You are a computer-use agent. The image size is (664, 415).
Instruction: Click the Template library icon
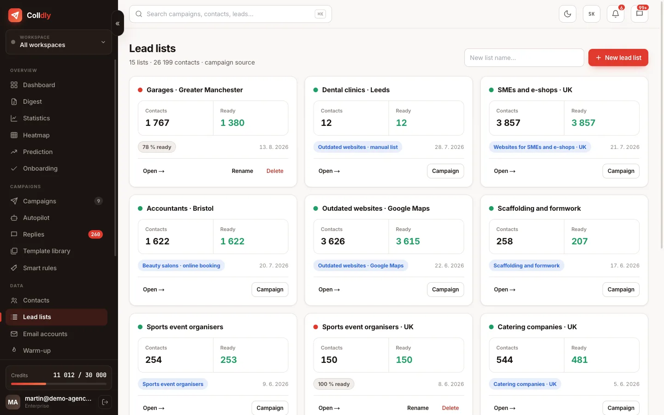pyautogui.click(x=14, y=251)
